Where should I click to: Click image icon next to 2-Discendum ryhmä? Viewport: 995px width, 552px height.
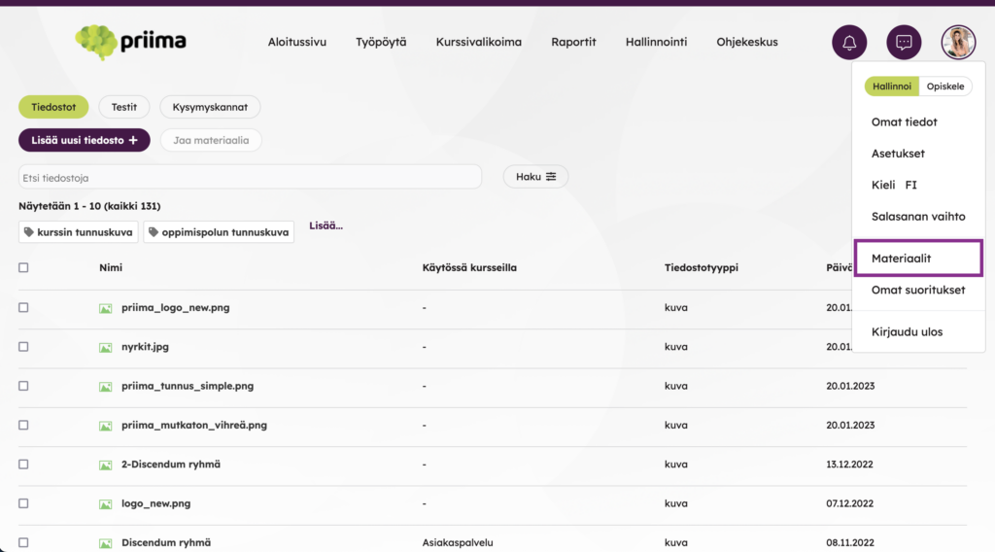[105, 466]
